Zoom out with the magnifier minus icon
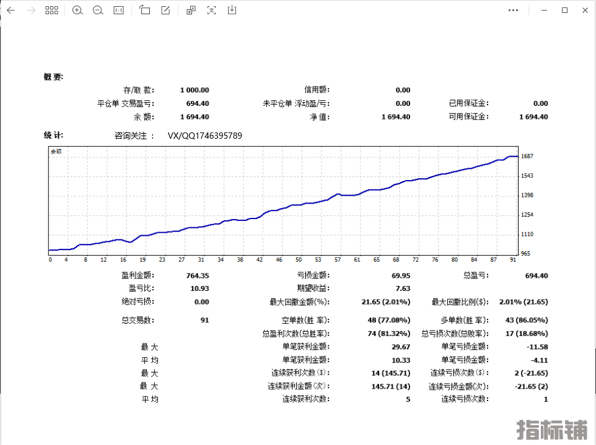Image resolution: width=596 pixels, height=445 pixels. (98, 11)
